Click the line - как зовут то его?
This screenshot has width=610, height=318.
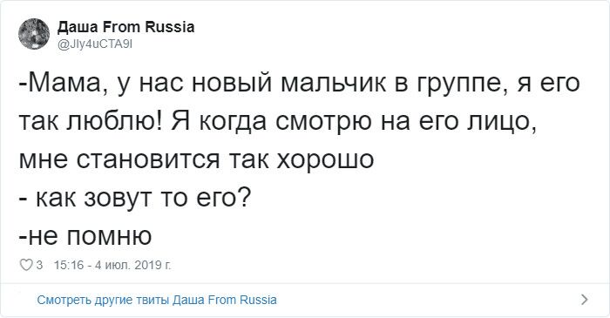click(x=135, y=198)
